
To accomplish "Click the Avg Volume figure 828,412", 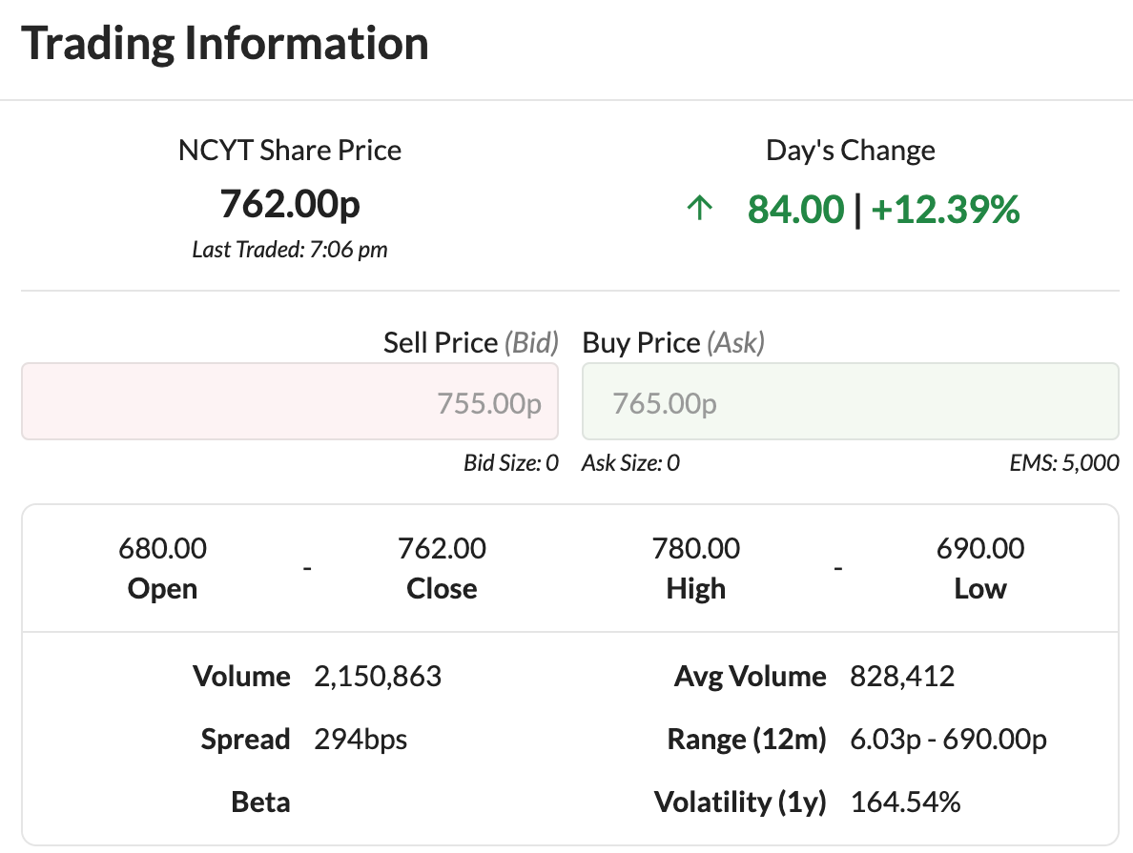I will click(902, 678).
